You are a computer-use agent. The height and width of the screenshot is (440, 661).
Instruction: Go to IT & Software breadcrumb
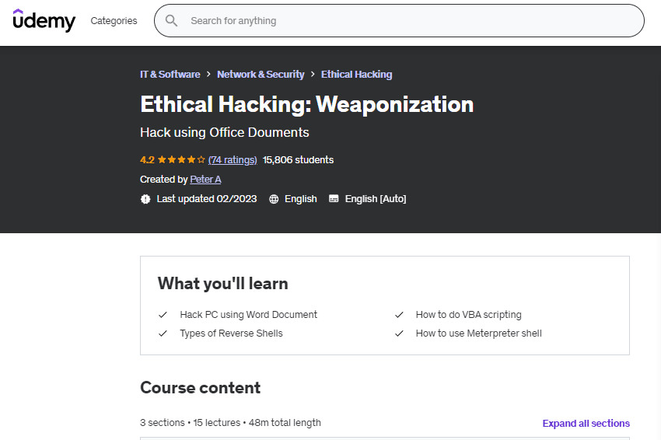(170, 75)
